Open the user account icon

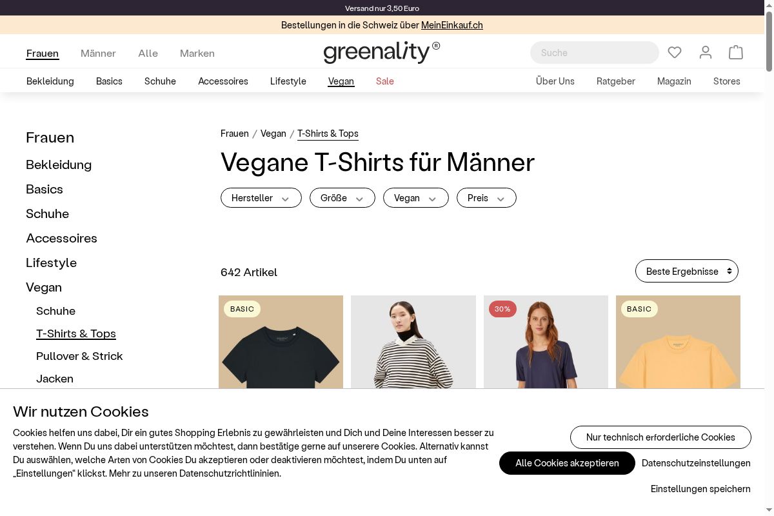pyautogui.click(x=706, y=52)
